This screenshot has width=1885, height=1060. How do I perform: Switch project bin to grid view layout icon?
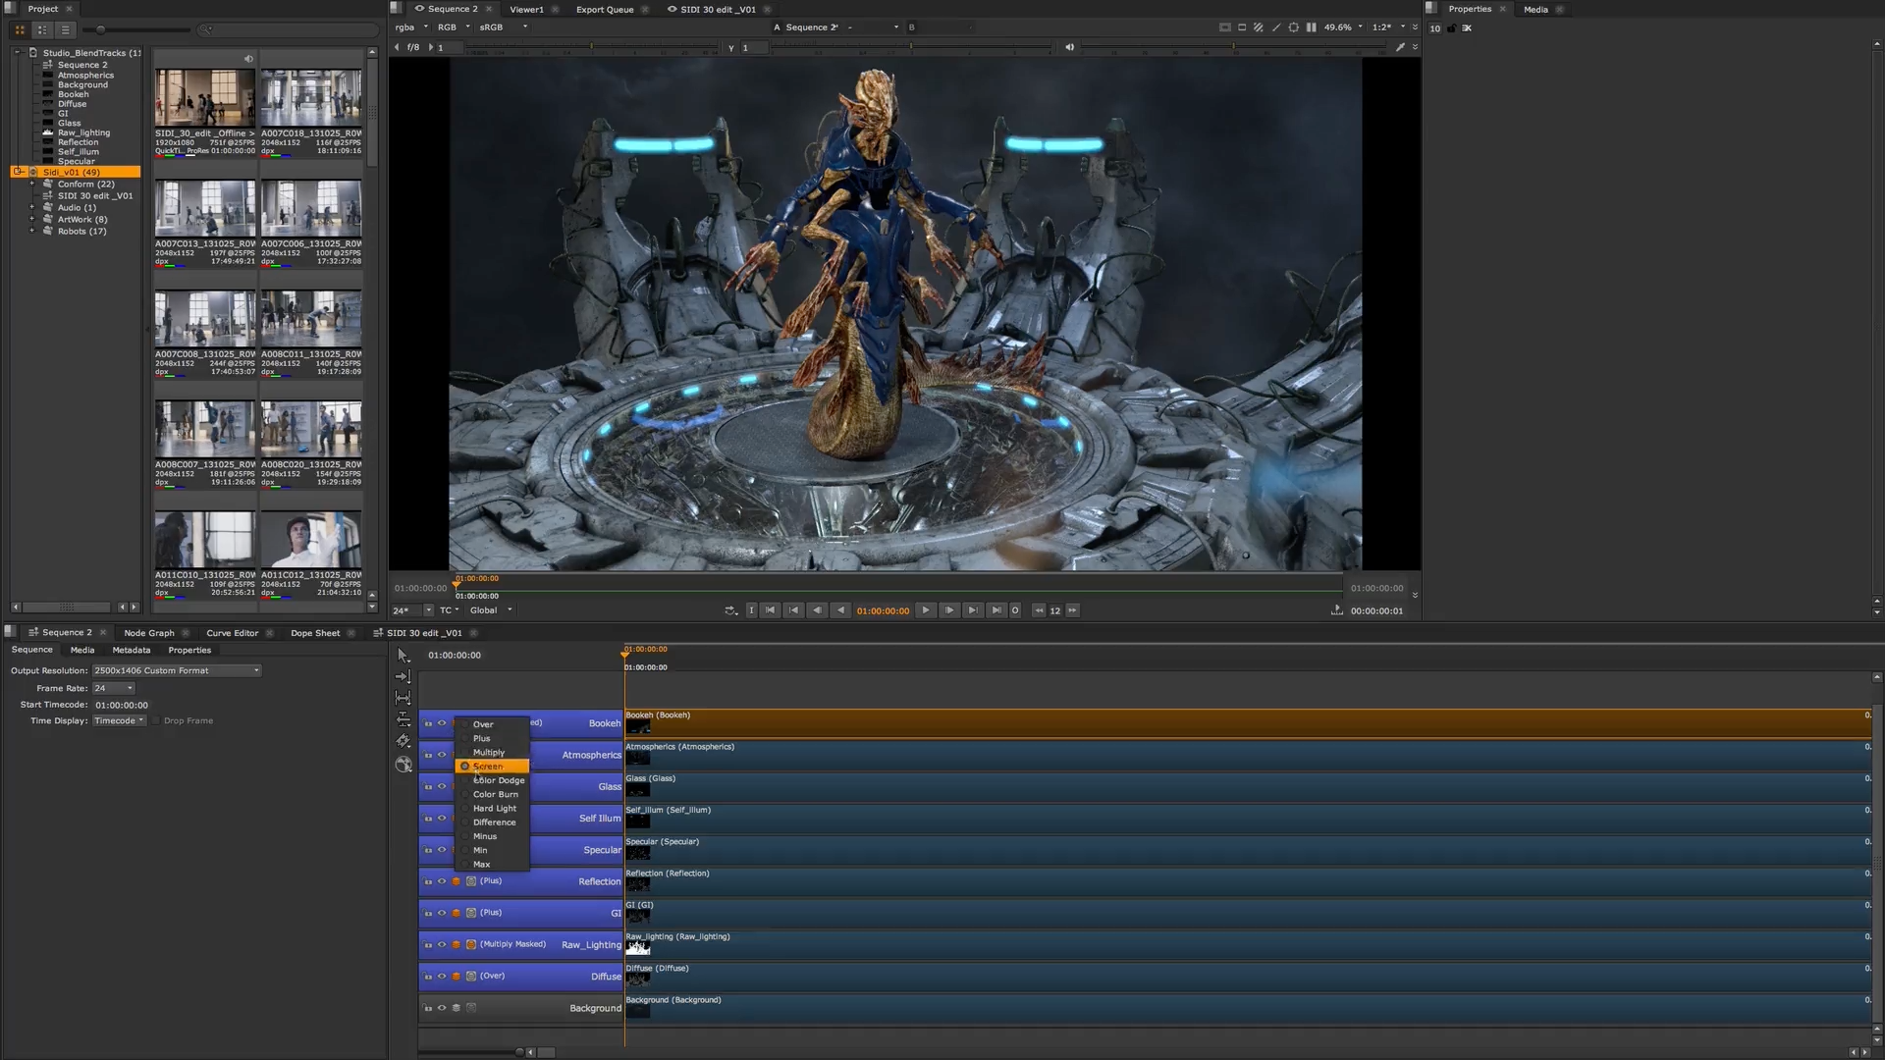pos(20,30)
